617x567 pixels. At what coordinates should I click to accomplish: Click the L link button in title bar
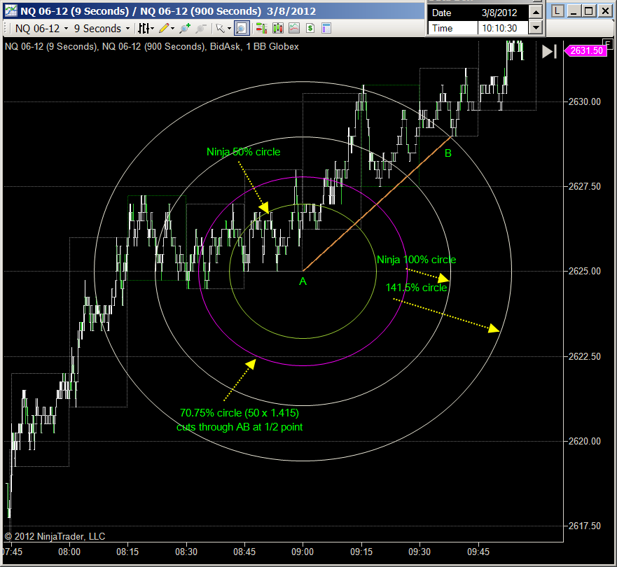click(557, 11)
